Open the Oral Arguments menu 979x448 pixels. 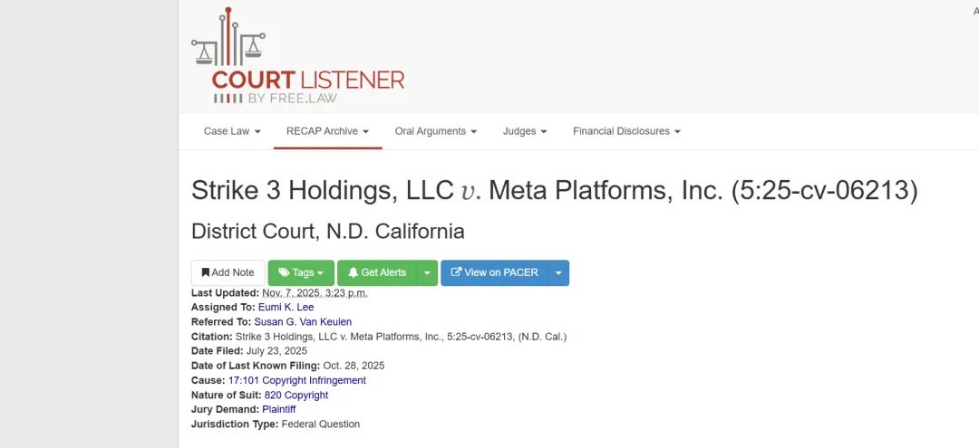point(436,131)
